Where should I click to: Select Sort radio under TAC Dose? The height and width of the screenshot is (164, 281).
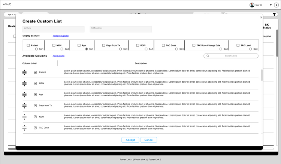[x=177, y=49]
